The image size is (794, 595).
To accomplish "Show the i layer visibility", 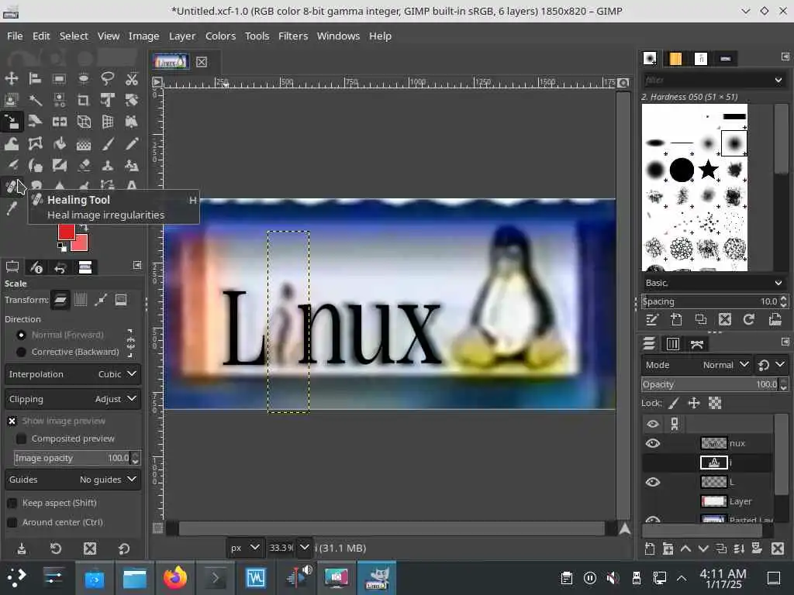I will coord(653,463).
